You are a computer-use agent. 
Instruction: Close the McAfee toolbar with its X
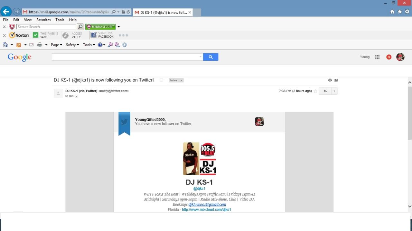point(4,27)
